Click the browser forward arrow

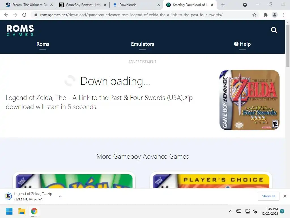click(x=15, y=15)
